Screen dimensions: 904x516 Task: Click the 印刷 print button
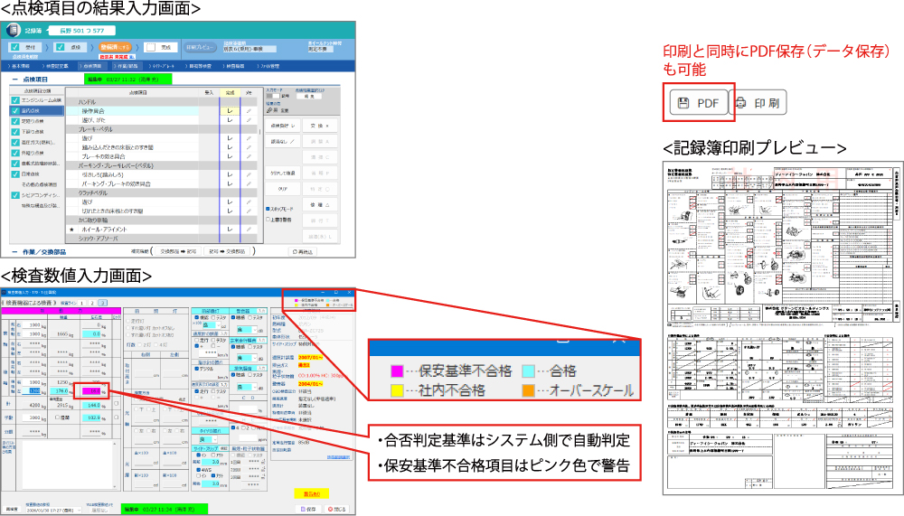(758, 102)
